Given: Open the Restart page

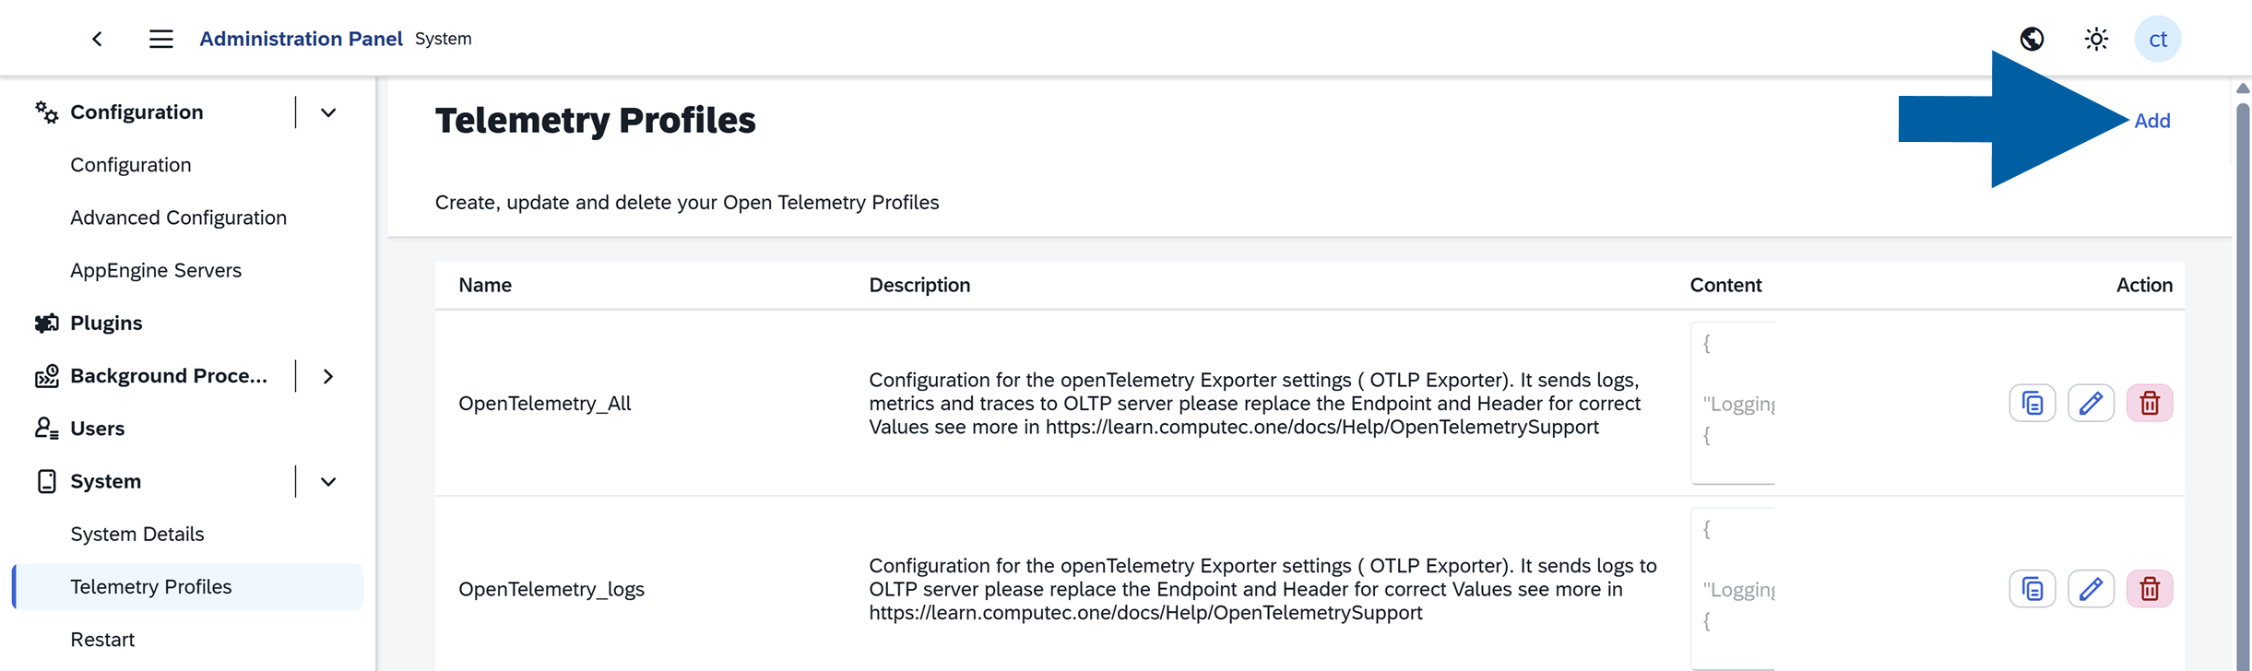Looking at the screenshot, I should [x=102, y=640].
